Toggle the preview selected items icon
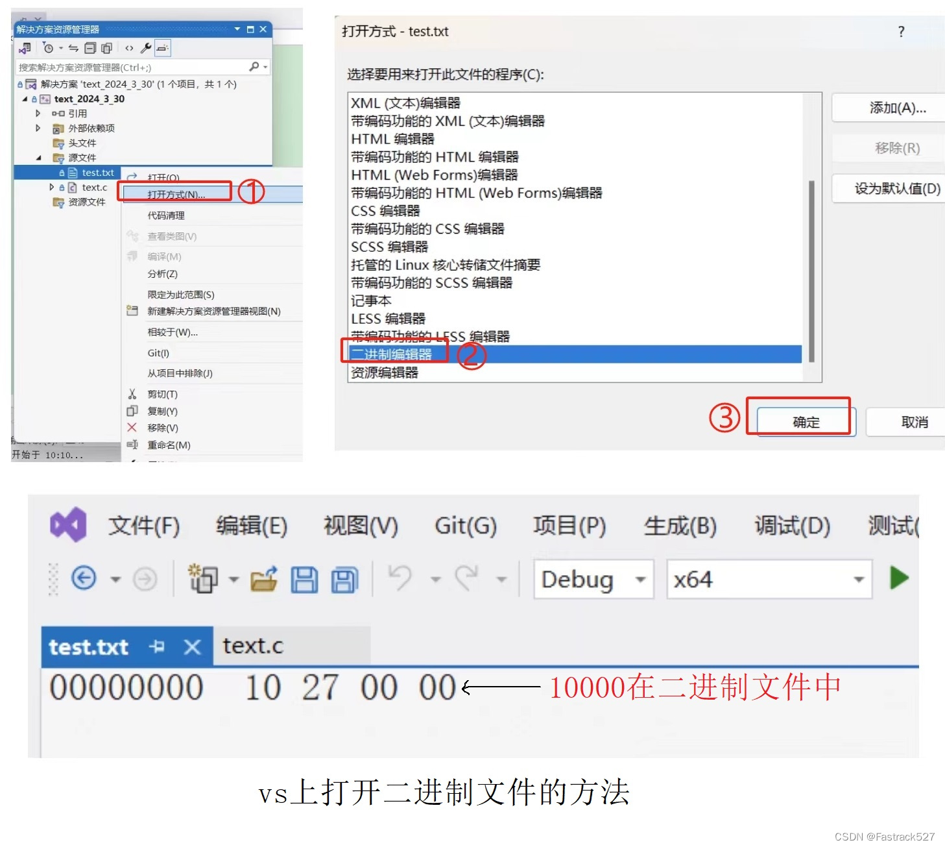Image resolution: width=945 pixels, height=847 pixels. point(162,48)
